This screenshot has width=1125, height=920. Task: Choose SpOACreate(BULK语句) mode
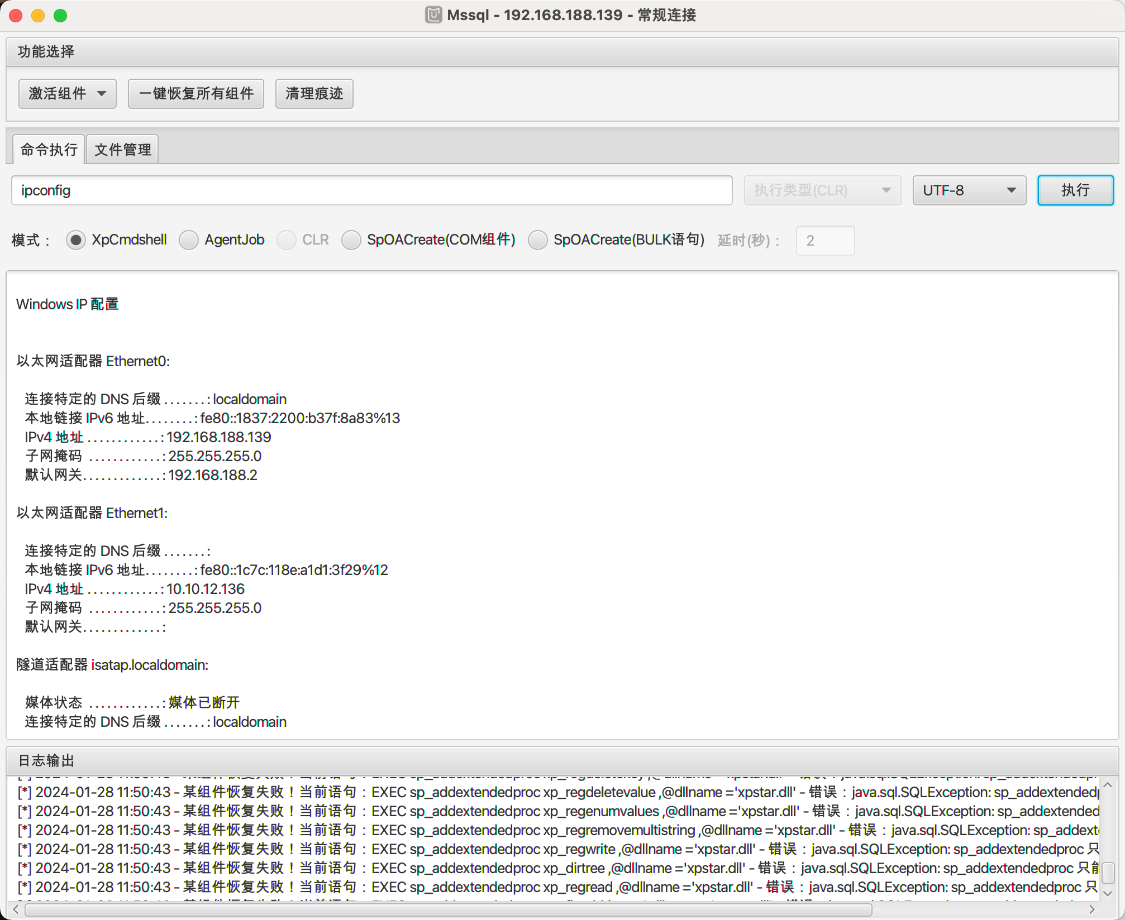(538, 240)
